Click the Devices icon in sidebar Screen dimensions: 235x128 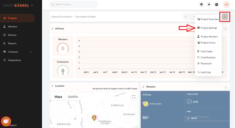tap(4, 35)
